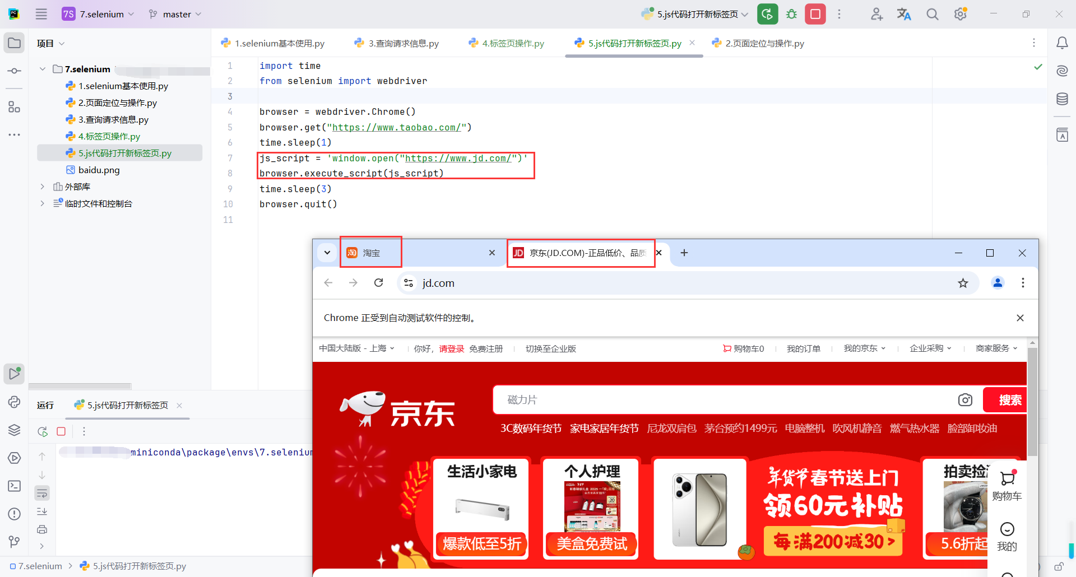This screenshot has height=577, width=1076.
Task: Rerun script in the Run panel toolbar
Action: pos(43,431)
